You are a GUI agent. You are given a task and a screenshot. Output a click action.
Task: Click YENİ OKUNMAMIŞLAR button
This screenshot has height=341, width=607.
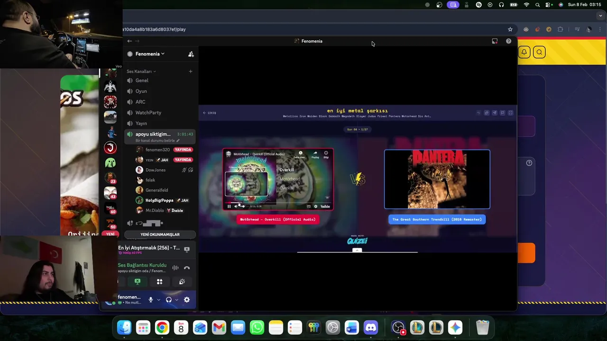[160, 234]
